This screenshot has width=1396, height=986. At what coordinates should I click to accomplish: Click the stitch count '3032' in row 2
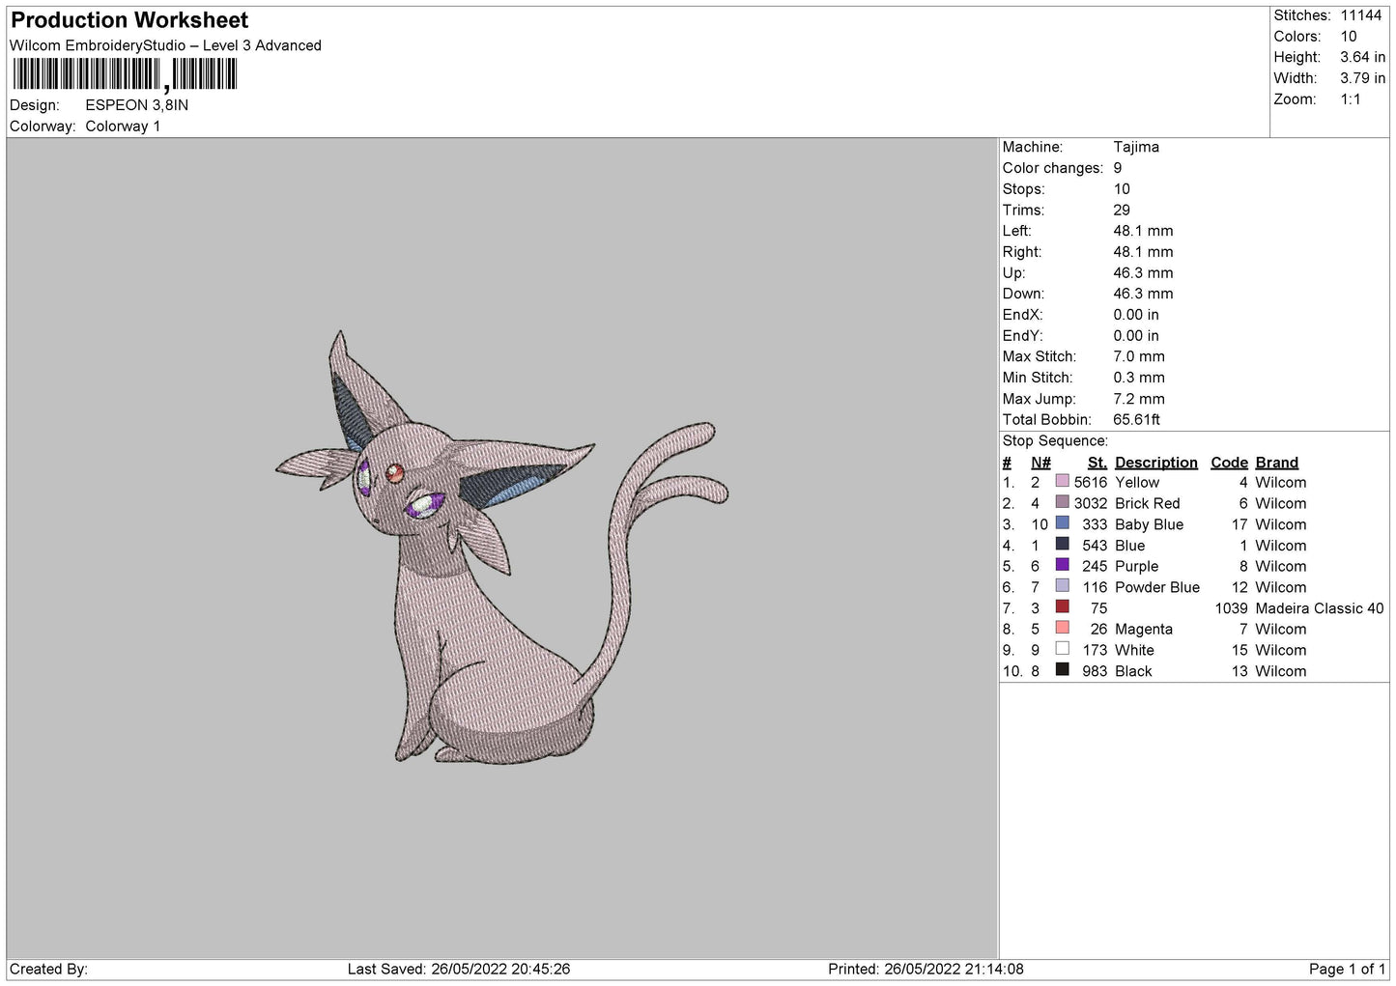[x=1091, y=503]
